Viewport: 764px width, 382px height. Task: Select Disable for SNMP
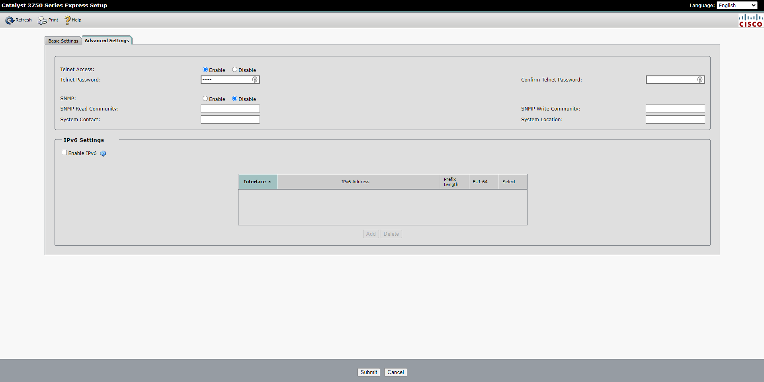pos(235,99)
